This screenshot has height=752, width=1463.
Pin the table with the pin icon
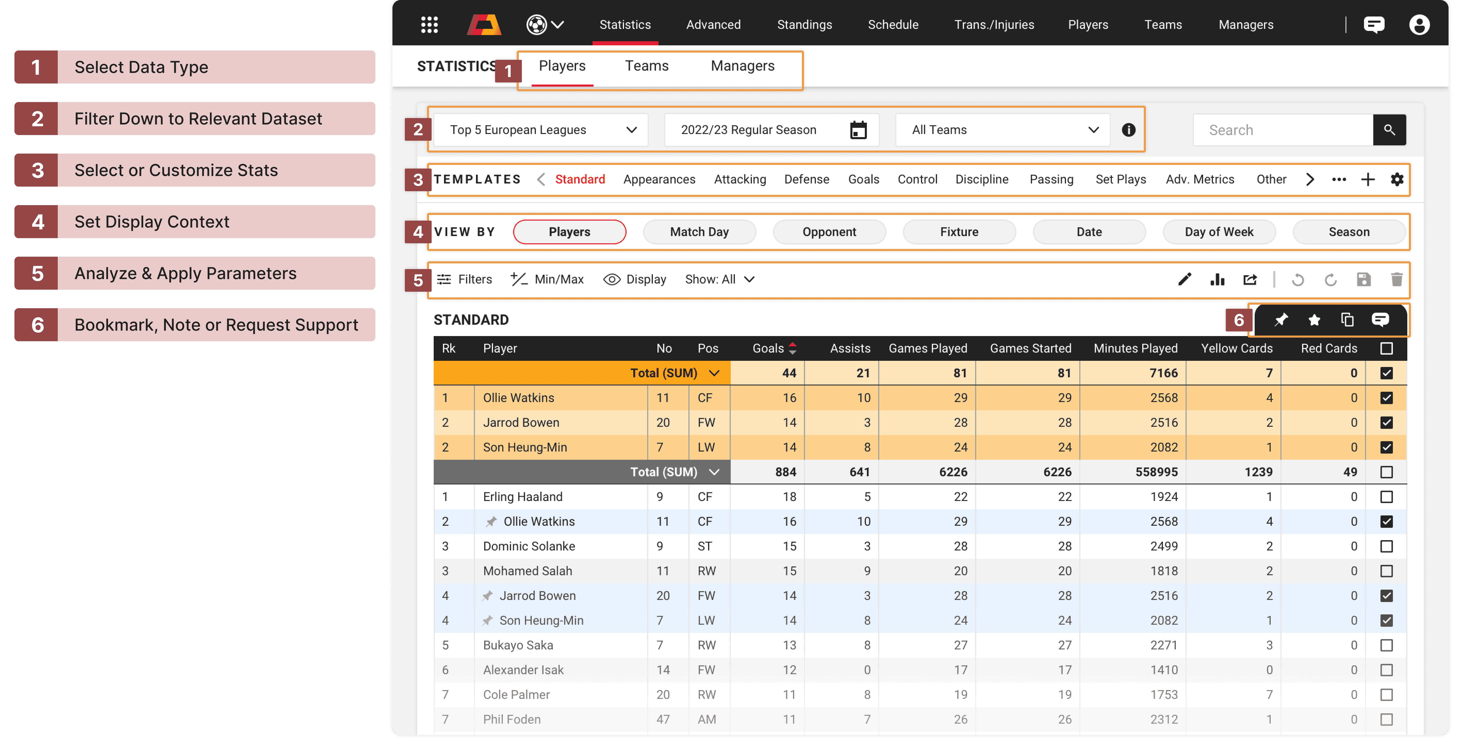click(x=1281, y=320)
